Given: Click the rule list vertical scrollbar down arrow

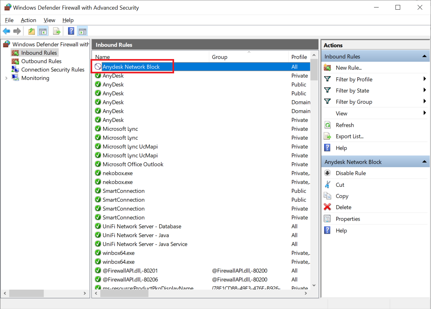Looking at the screenshot, I should click(x=314, y=285).
